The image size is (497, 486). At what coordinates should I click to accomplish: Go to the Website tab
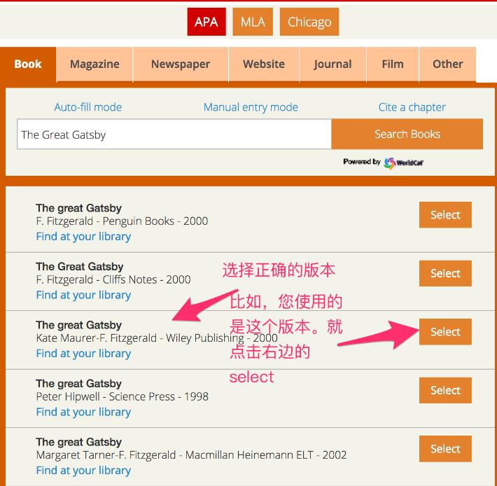tap(264, 64)
